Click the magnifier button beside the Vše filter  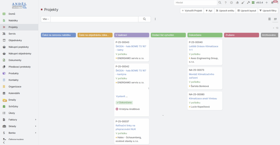[x=144, y=19]
